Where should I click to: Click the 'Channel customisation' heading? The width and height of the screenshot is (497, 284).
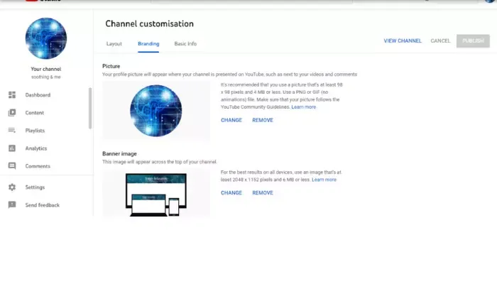click(x=149, y=23)
